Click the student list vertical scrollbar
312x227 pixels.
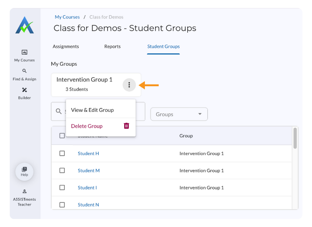295,139
